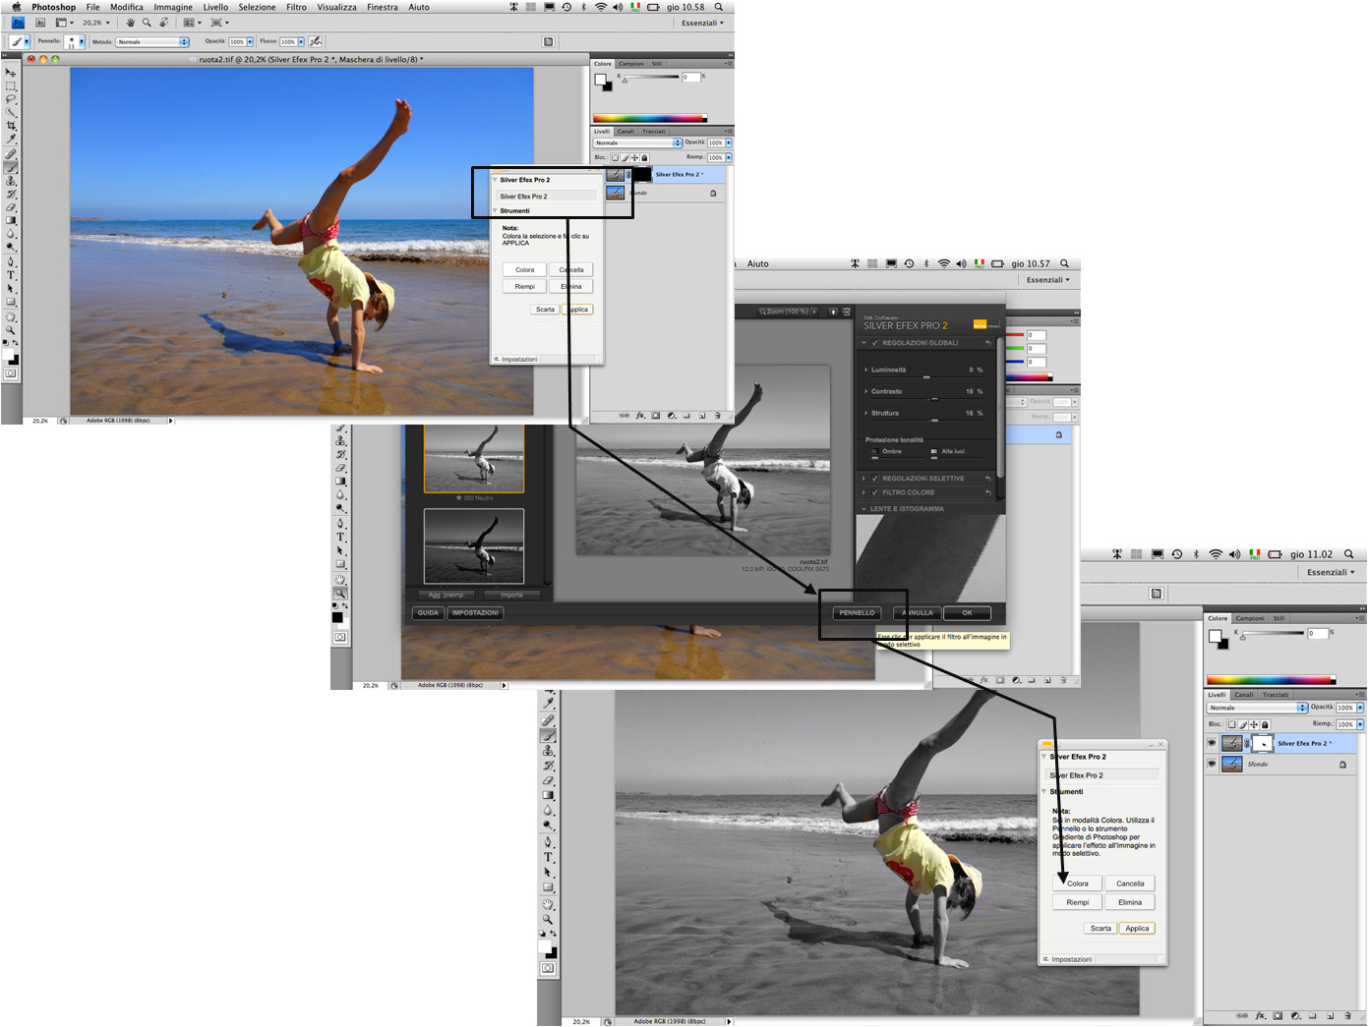This screenshot has height=1027, width=1368.
Task: Select the Clone Stamp tool in the 10.58 screenshot
Action: [x=11, y=181]
